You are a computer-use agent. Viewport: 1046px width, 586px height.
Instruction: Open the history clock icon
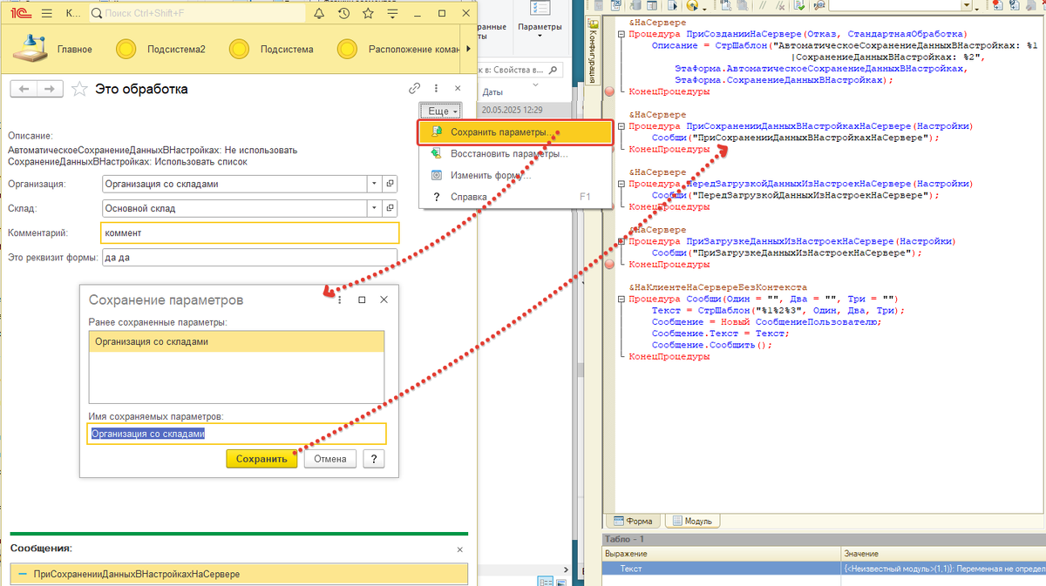[344, 14]
